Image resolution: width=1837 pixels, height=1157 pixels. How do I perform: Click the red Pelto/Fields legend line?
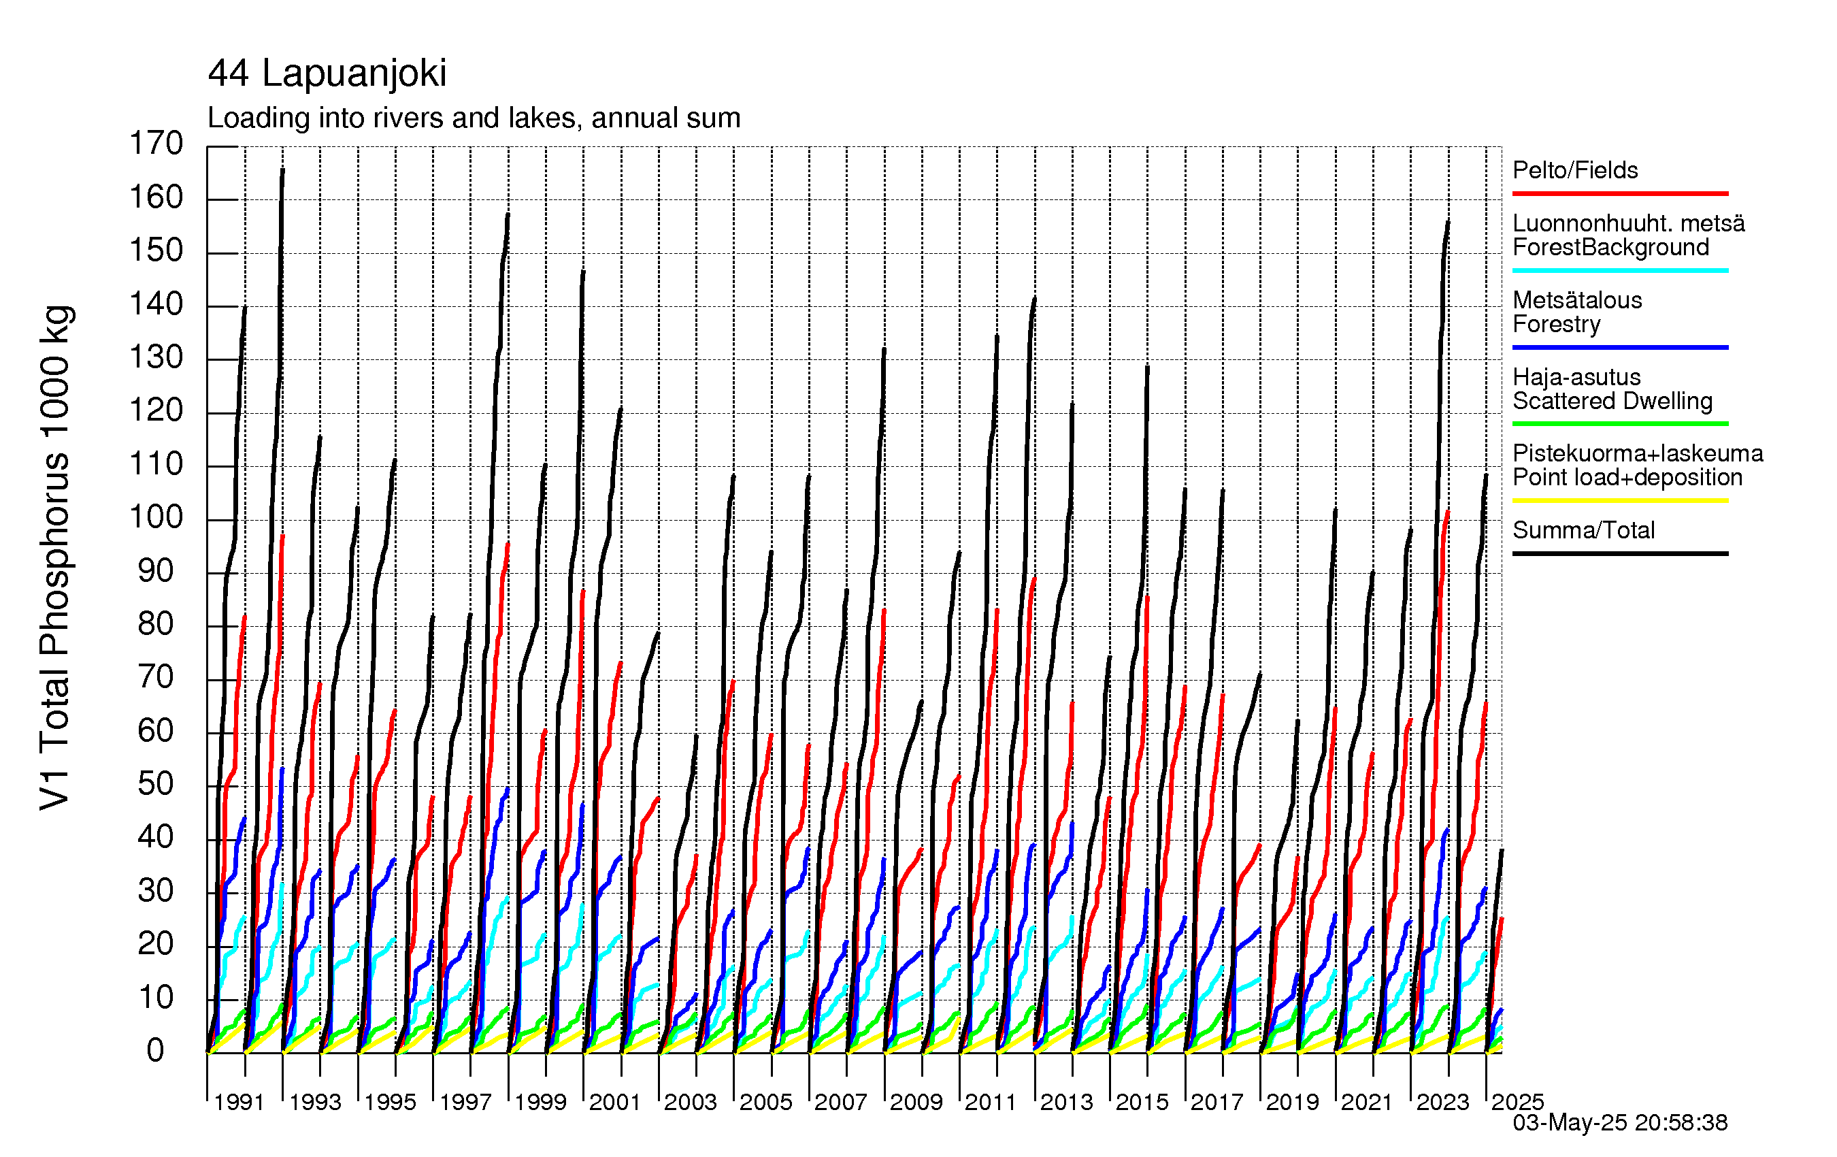click(1621, 194)
